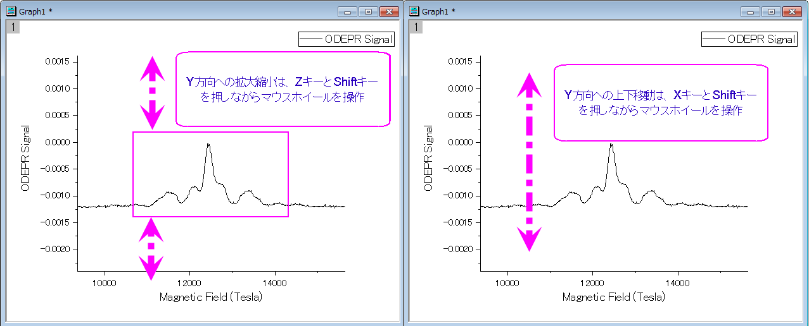Click the 10000 X tick label in left graph
Viewport: 809px width, 326px height.
(x=104, y=282)
